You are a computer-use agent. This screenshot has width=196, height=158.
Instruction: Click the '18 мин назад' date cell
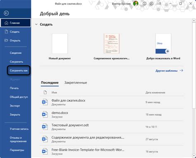tap(153, 115)
